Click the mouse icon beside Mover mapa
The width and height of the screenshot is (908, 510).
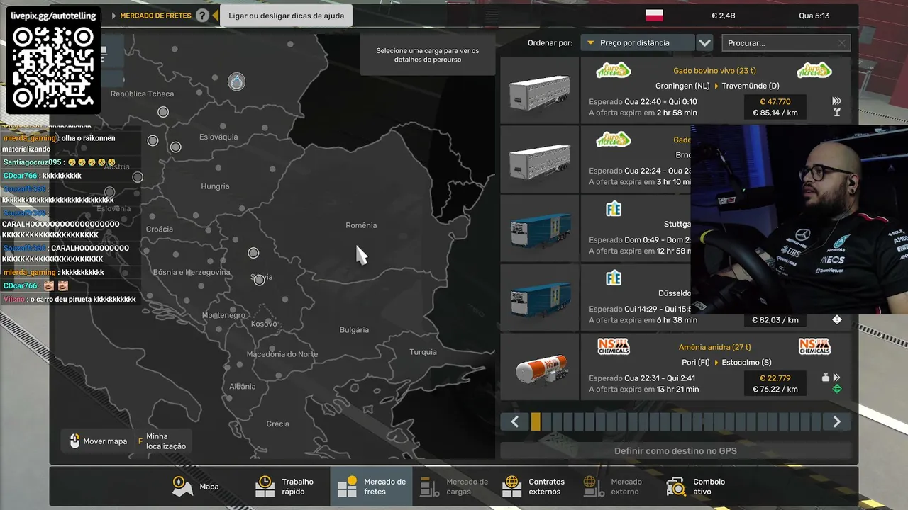click(x=74, y=441)
